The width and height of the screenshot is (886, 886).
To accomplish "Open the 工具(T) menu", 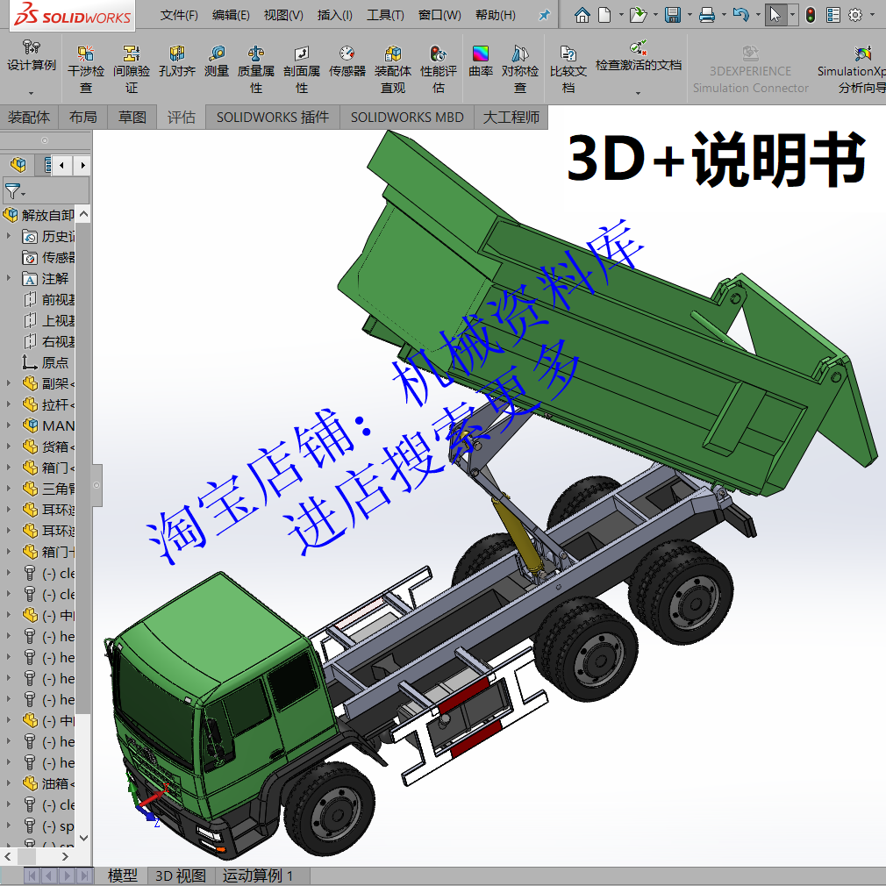I will click(386, 14).
